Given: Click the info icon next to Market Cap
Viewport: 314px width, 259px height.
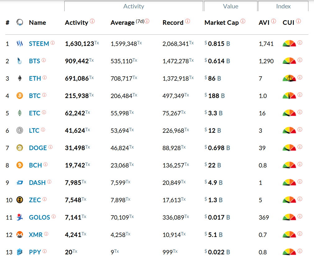Looking at the screenshot, I should pos(243,21).
